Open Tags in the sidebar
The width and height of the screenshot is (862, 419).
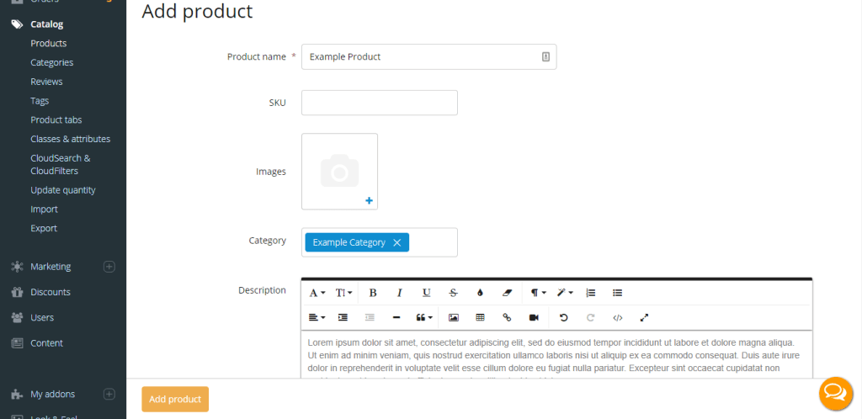point(40,101)
